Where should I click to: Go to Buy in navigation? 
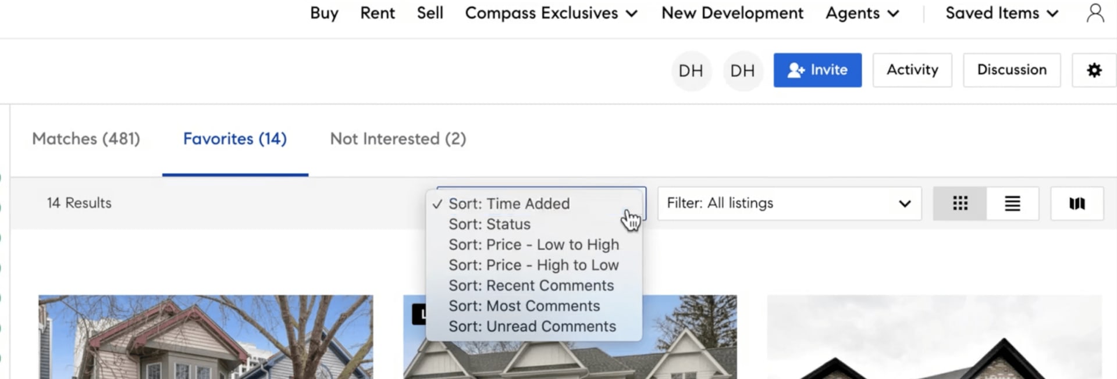[324, 13]
